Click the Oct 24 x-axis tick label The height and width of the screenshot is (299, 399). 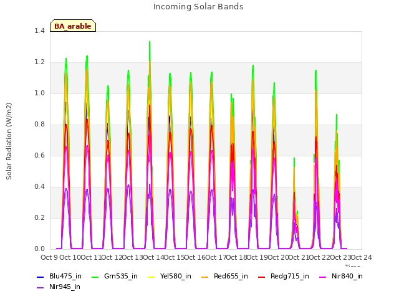362,257
